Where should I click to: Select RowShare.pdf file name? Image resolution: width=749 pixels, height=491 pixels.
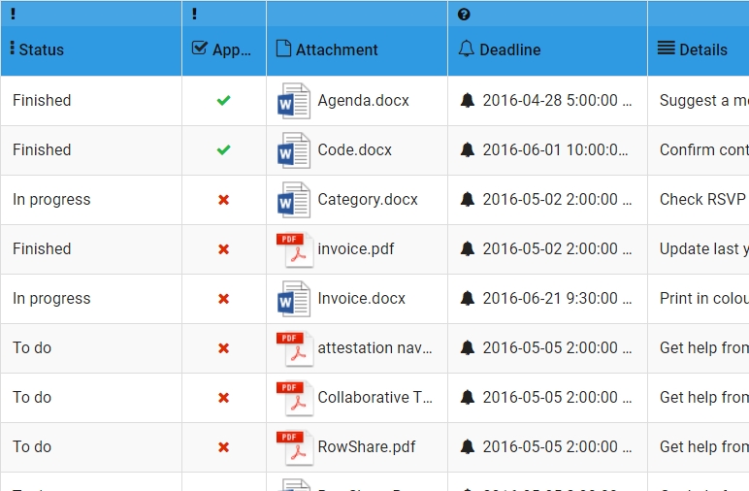[x=367, y=447]
